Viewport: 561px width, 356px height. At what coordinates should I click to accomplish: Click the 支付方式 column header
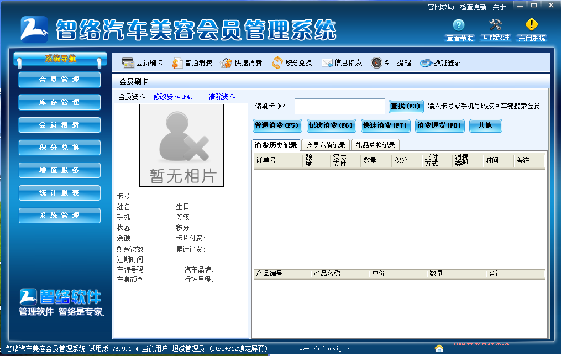(437, 160)
